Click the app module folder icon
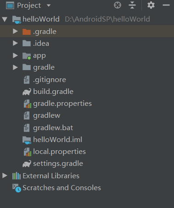The image size is (174, 208). pyautogui.click(x=27, y=56)
